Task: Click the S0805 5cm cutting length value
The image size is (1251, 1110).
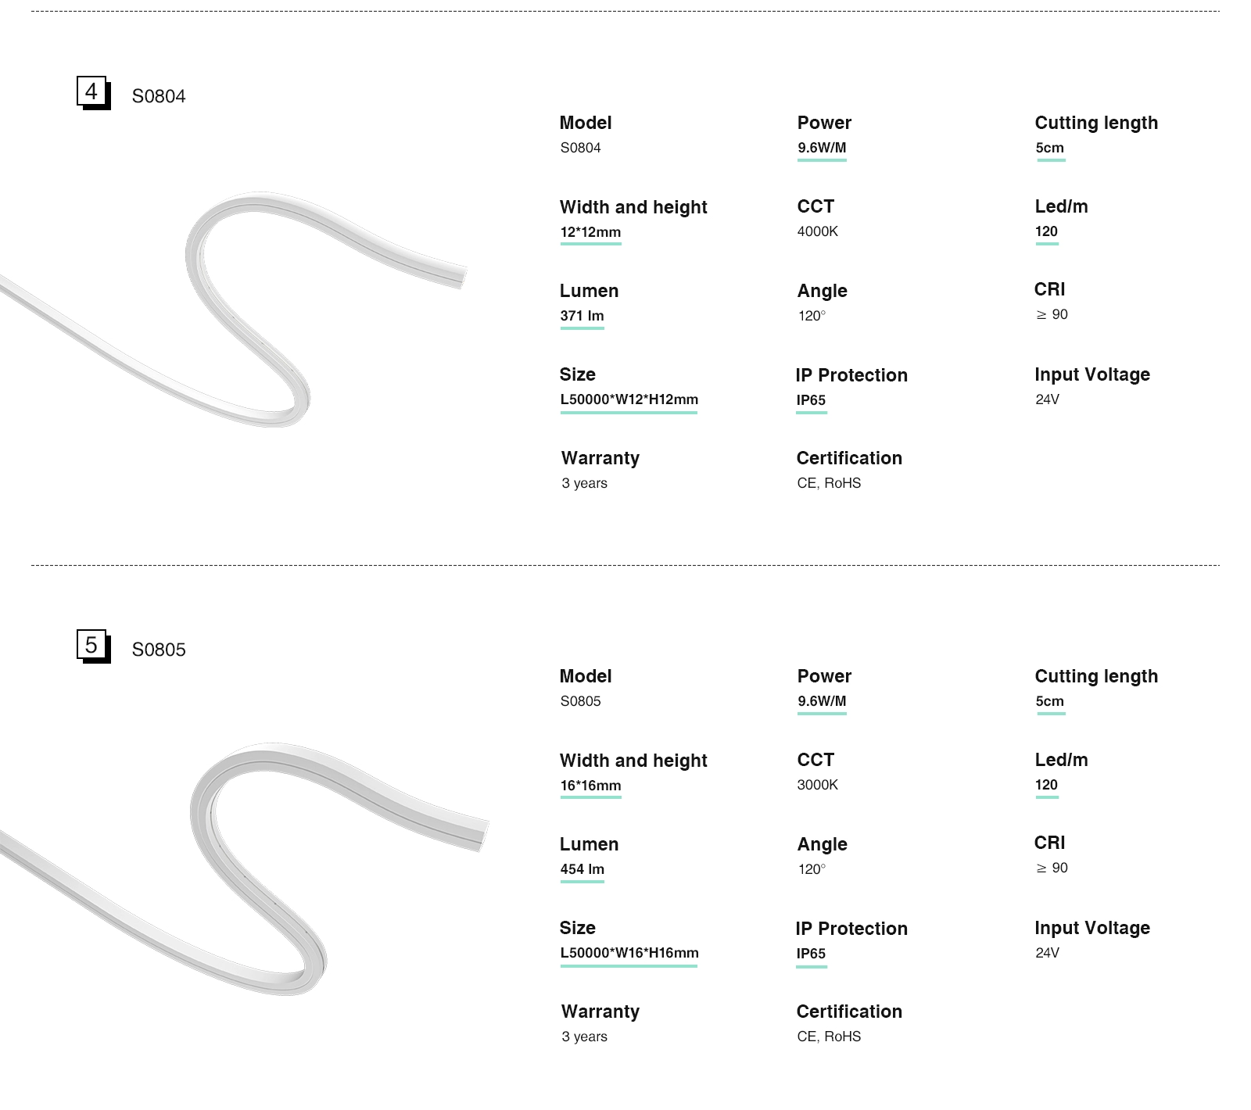Action: click(x=1049, y=701)
